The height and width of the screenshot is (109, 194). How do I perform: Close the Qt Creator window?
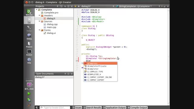[26, 2]
